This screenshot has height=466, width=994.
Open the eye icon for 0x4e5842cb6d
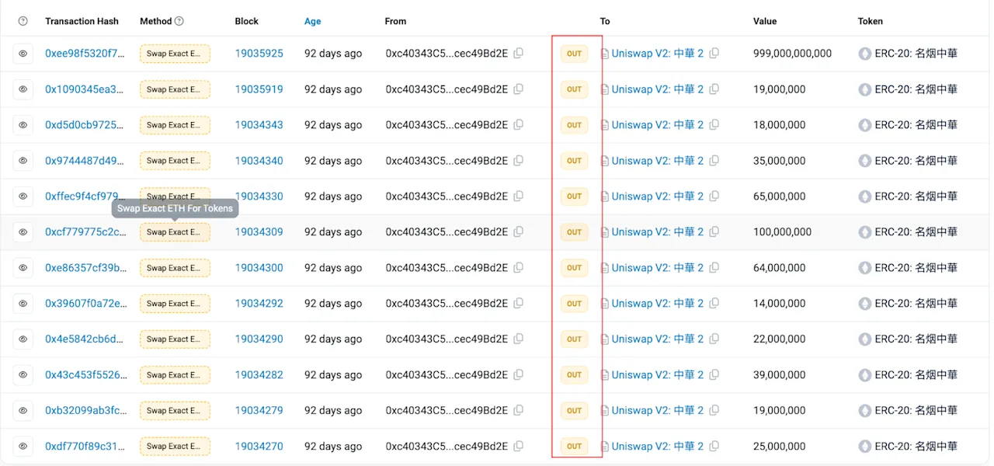point(23,339)
